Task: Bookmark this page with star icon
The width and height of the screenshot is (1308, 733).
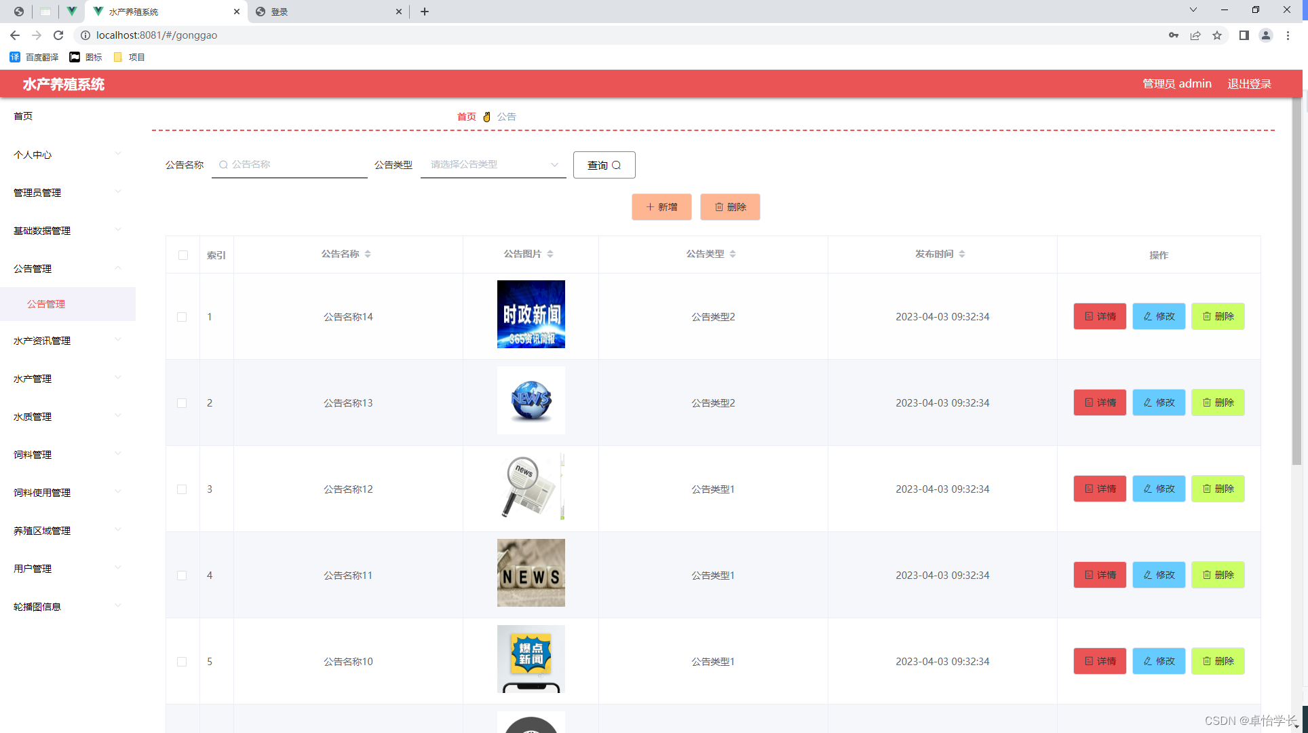Action: pos(1217,35)
